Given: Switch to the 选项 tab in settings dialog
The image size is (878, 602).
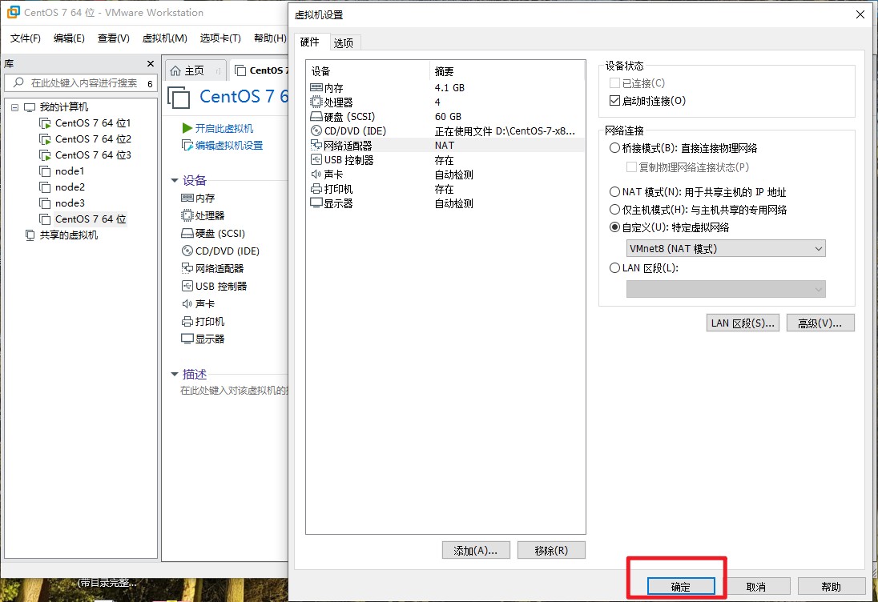Looking at the screenshot, I should click(343, 42).
